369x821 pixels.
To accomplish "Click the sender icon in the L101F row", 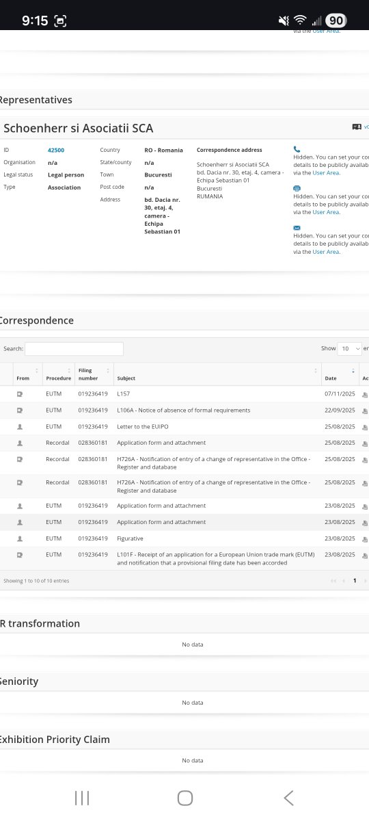I will 20,554.
